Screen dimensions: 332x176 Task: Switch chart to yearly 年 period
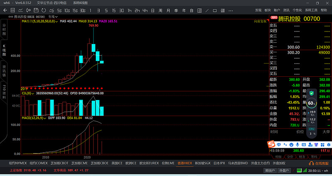coord(184,10)
